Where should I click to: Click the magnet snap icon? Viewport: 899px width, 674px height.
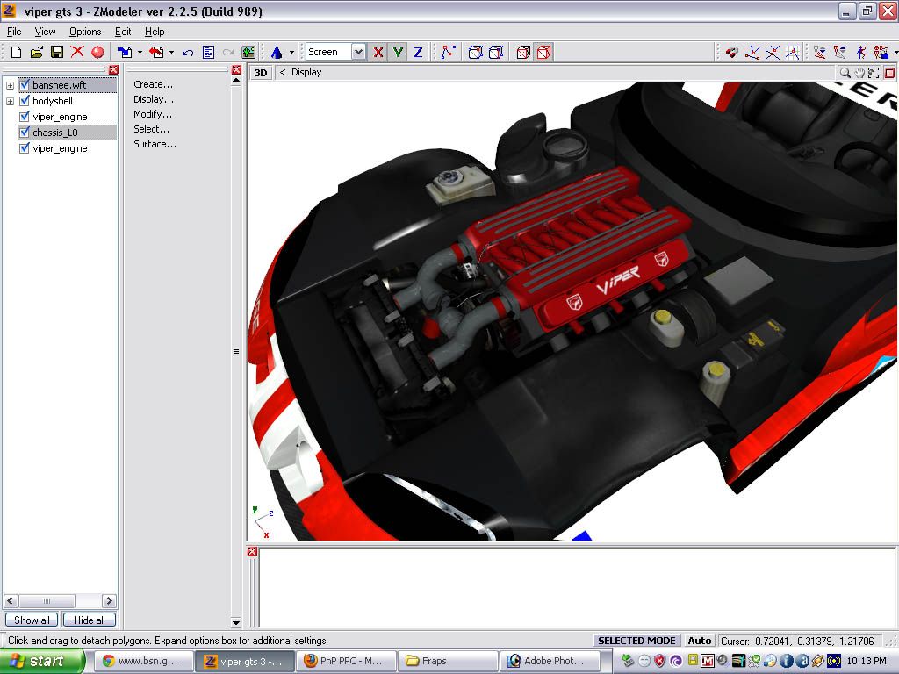(731, 53)
